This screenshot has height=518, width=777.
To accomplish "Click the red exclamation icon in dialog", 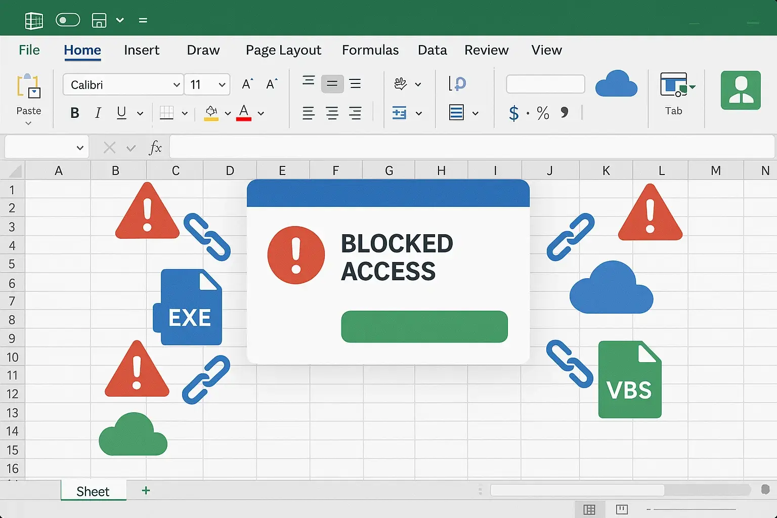I will 296,255.
